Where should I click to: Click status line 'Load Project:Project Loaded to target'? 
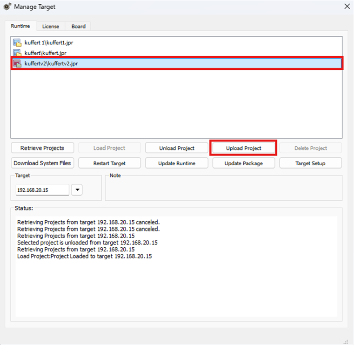(85, 256)
